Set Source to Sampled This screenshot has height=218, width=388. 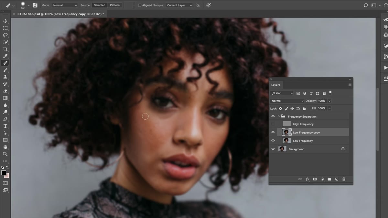(x=100, y=5)
